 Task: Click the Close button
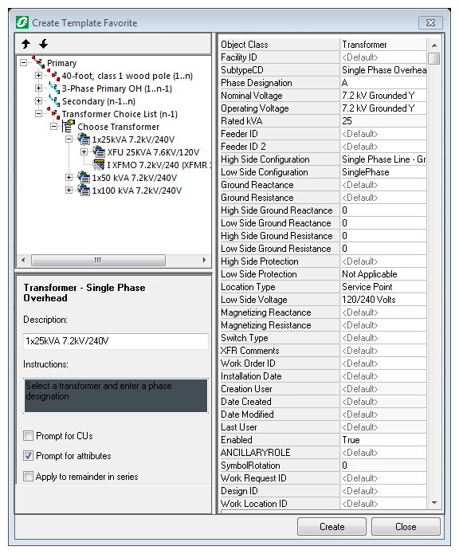(x=406, y=527)
